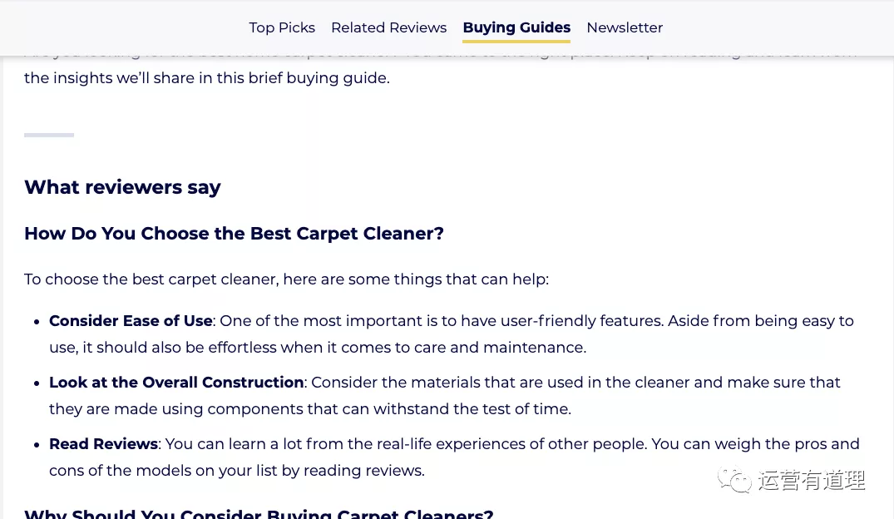Click the bullet point before 'Consider Ease of Use'
This screenshot has width=894, height=519.
[x=37, y=322]
